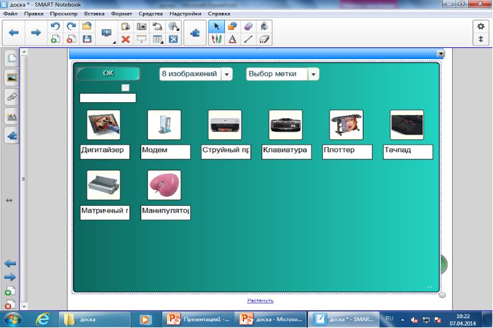Click the Дигитайзер label field

105,151
